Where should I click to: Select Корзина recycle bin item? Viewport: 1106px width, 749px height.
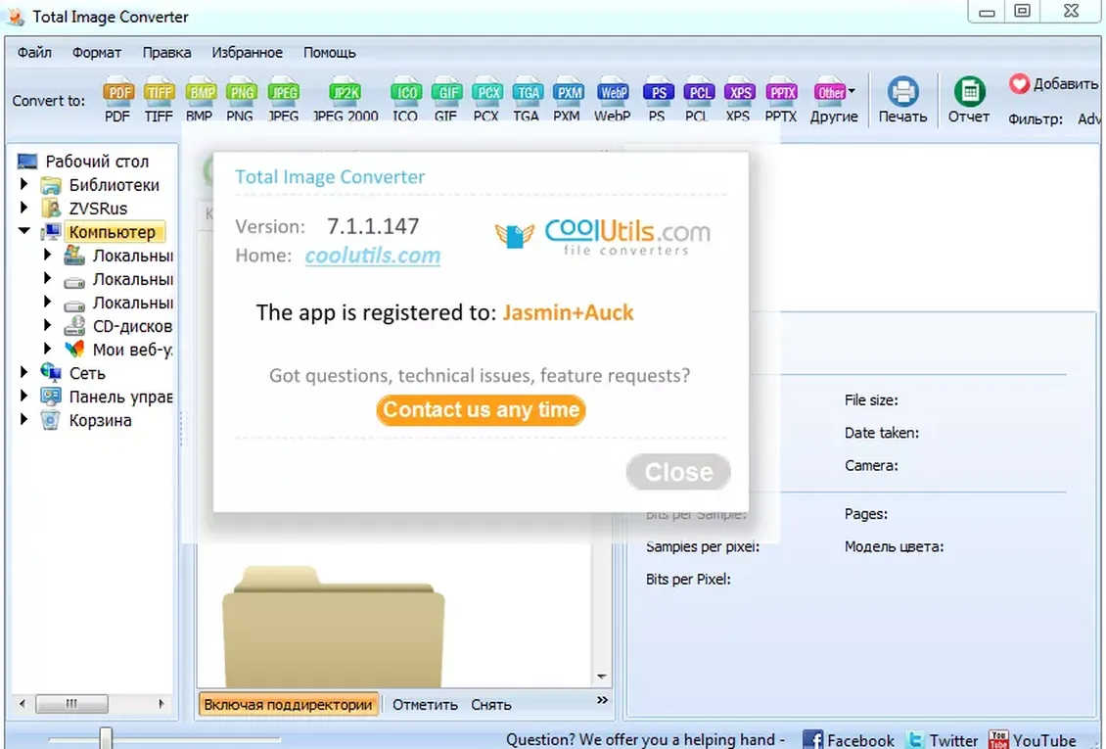point(100,420)
